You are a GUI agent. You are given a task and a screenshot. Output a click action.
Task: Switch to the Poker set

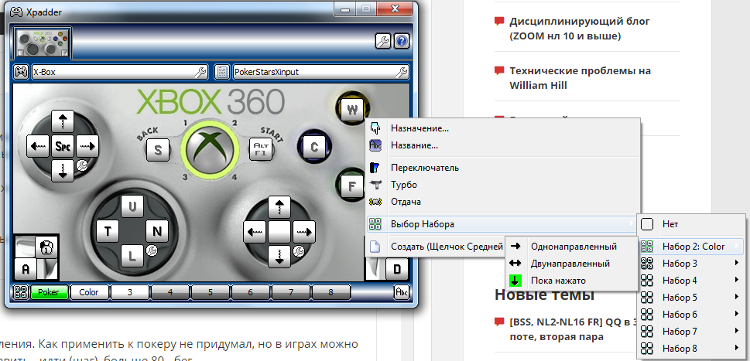pos(49,292)
